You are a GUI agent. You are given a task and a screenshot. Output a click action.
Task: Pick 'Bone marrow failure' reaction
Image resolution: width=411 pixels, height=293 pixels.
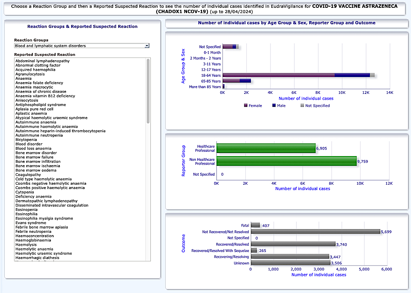click(x=34, y=157)
